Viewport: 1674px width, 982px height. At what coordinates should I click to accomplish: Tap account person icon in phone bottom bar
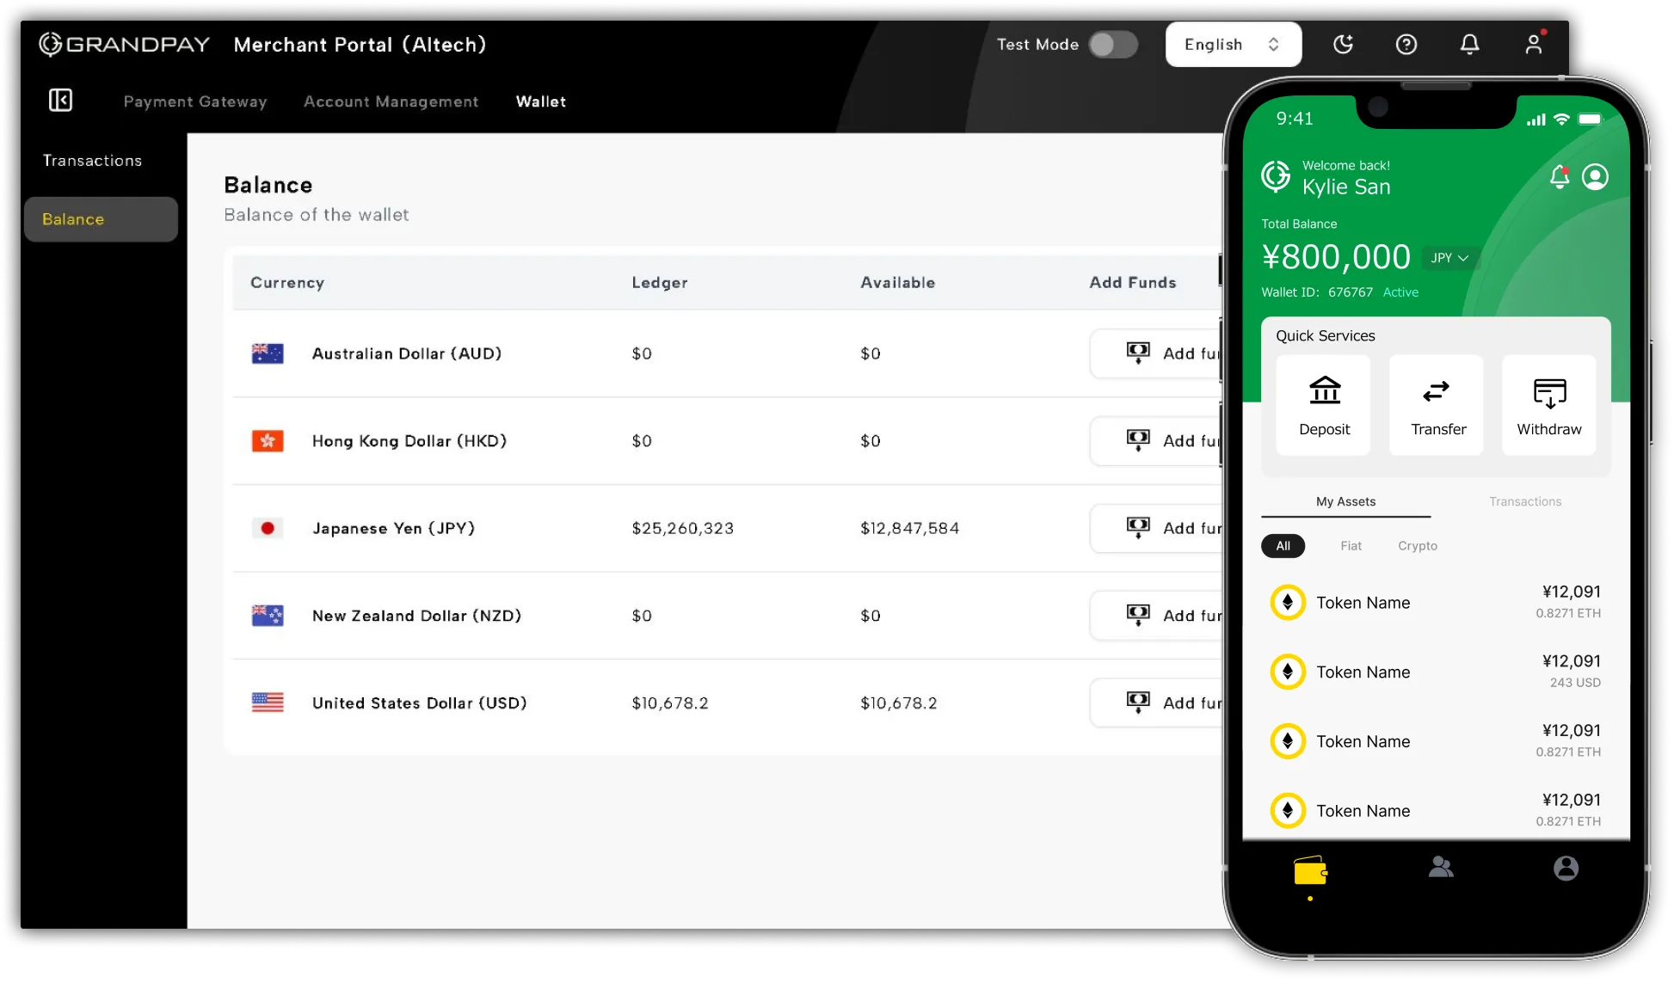[x=1566, y=868]
